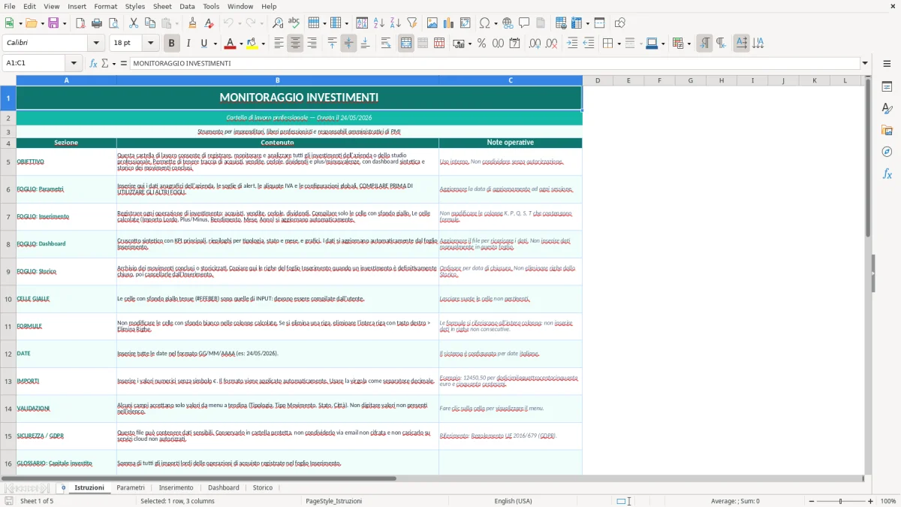This screenshot has width=901, height=507.
Task: Open the Data menu
Action: [x=187, y=6]
